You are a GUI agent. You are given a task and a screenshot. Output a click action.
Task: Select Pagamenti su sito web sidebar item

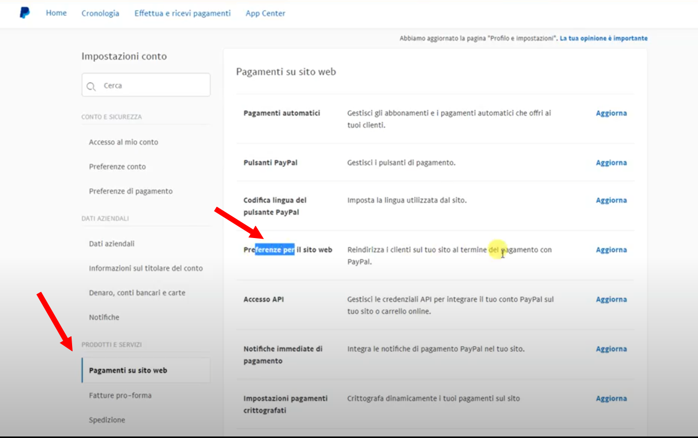tap(146, 370)
